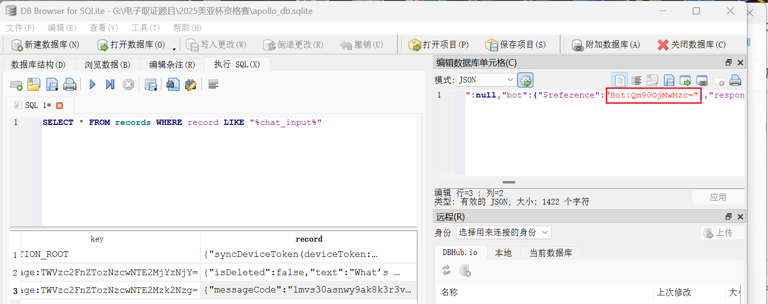Toggle auto-format gear button beside JSON mode
Viewport: 768px width, 304px height.
click(526, 80)
